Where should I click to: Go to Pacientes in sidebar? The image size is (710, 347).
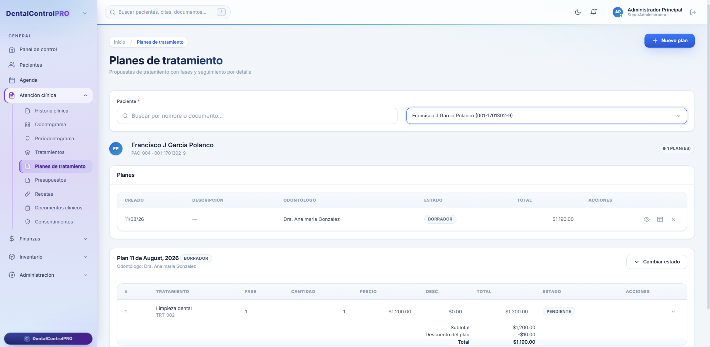(x=48, y=65)
